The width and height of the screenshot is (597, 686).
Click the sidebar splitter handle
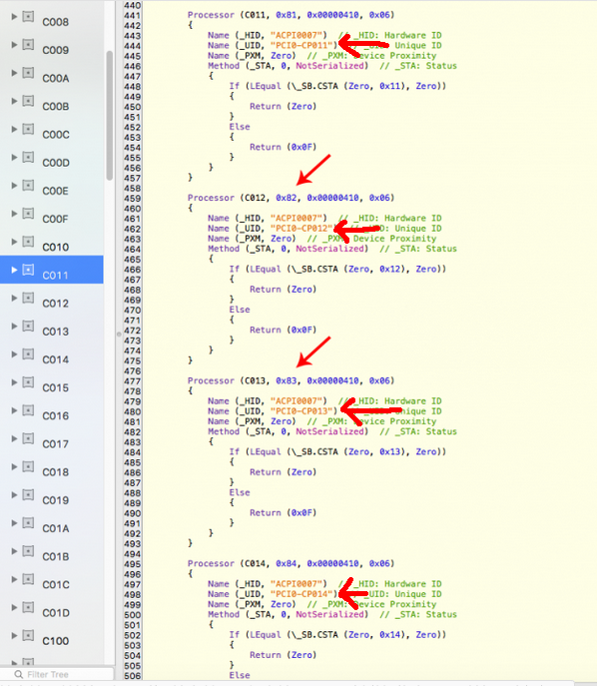click(x=119, y=335)
